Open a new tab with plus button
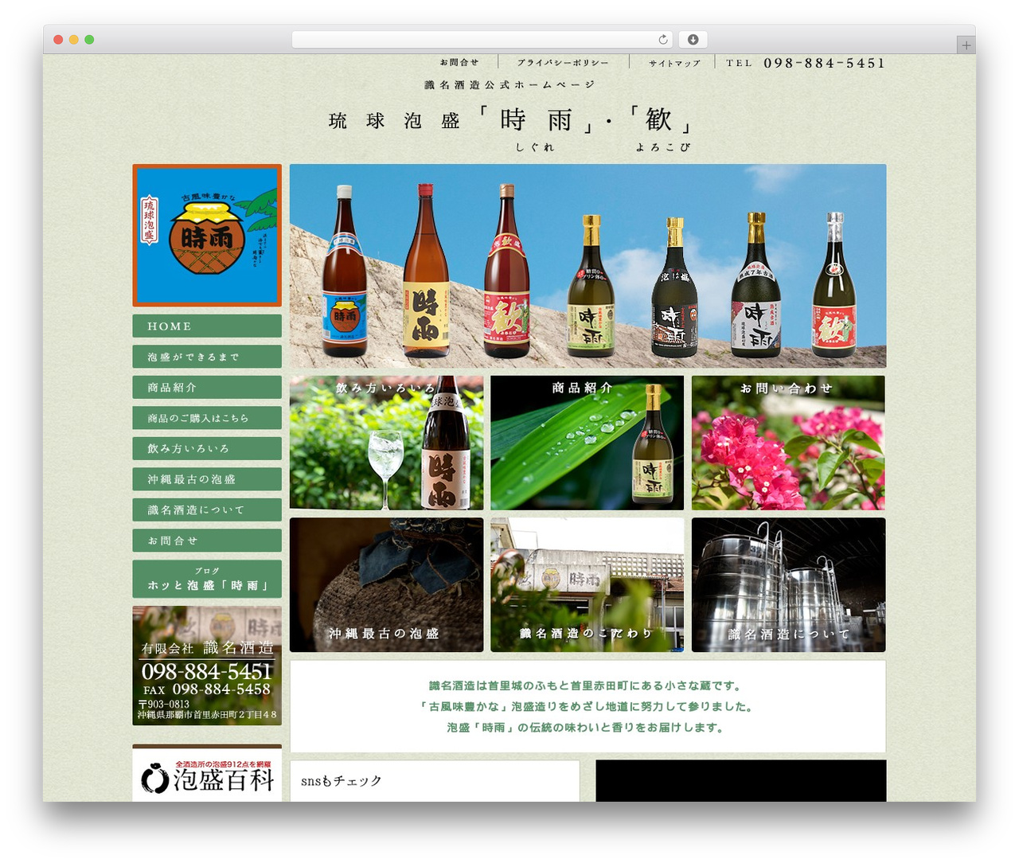The height and width of the screenshot is (863, 1019). click(966, 45)
